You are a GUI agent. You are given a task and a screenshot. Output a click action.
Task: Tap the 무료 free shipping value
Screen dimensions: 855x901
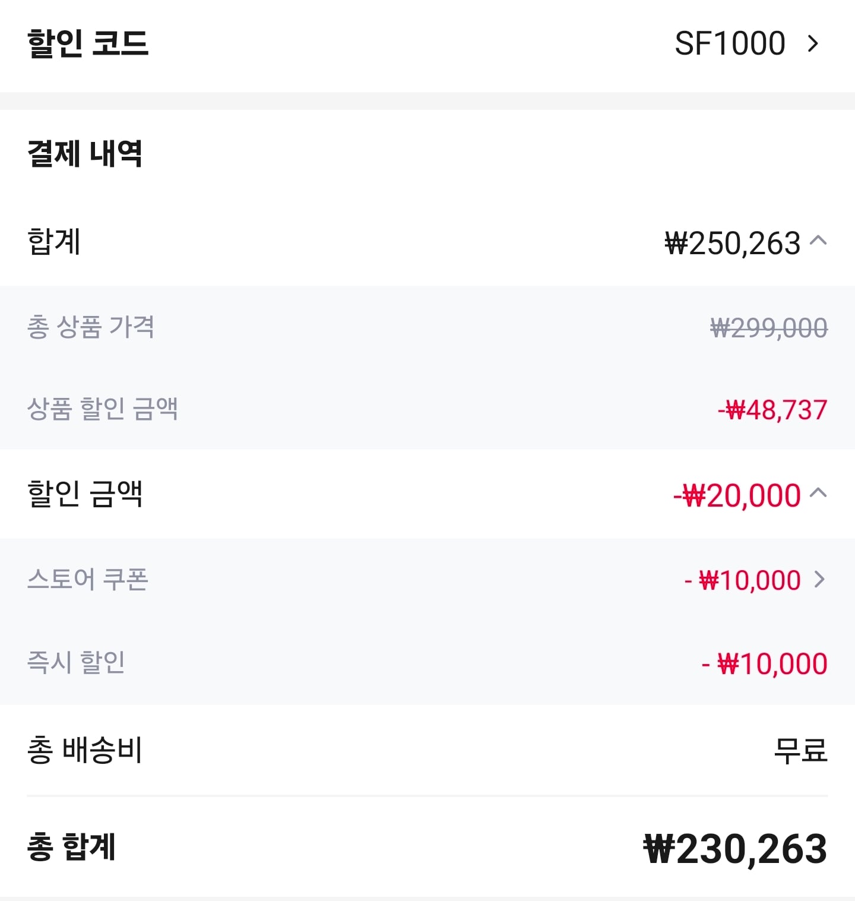800,750
